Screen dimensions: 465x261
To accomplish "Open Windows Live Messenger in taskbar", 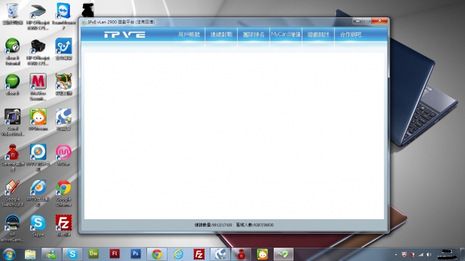I will (x=51, y=254).
